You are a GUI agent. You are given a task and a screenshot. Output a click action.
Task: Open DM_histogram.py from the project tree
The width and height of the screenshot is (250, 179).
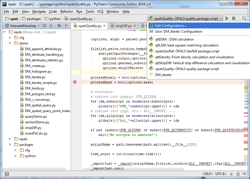38,71
